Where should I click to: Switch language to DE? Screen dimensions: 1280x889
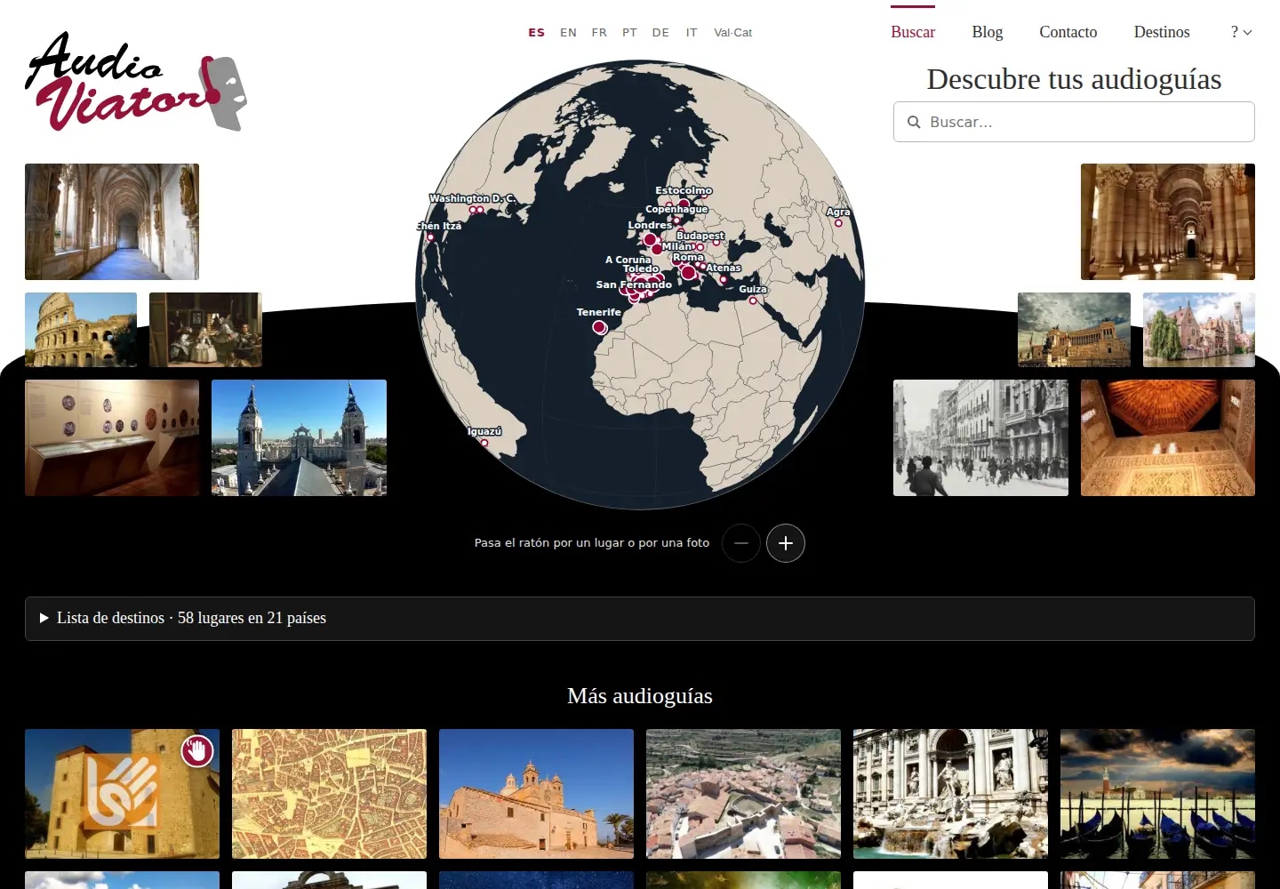point(660,33)
